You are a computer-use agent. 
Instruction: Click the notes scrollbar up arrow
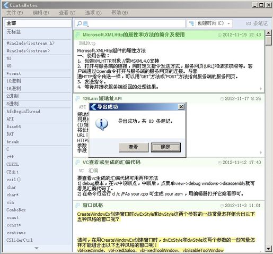pyautogui.click(x=268, y=32)
